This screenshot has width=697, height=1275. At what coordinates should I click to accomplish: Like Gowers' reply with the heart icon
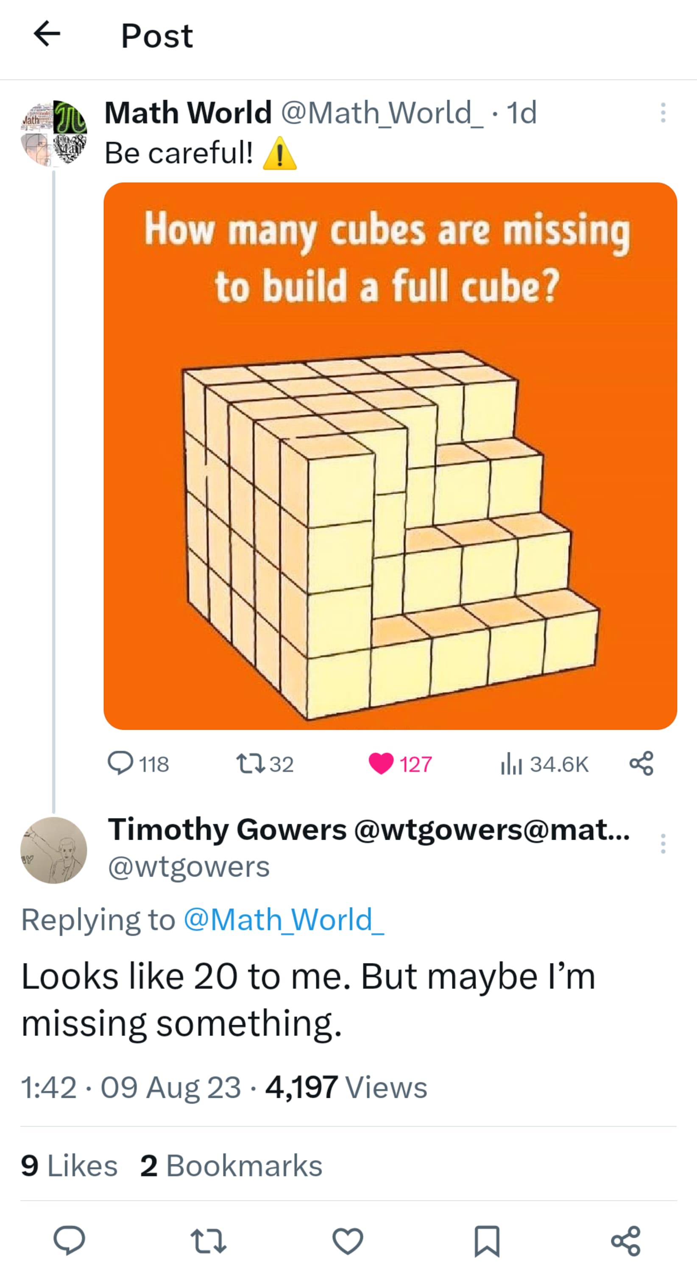[x=348, y=1240]
